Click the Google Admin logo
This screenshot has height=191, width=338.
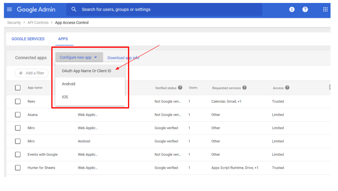[x=36, y=9]
